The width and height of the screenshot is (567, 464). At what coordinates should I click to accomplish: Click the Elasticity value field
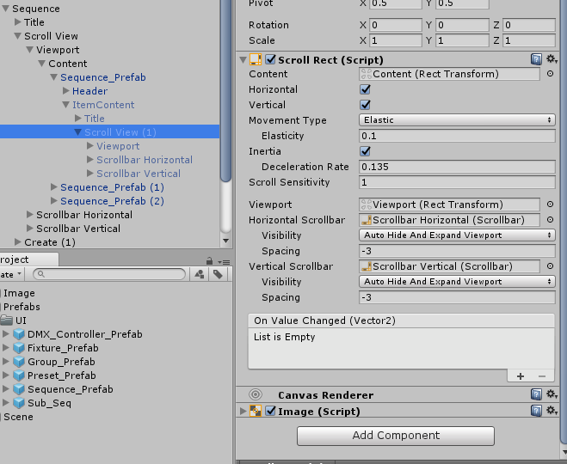coord(457,136)
